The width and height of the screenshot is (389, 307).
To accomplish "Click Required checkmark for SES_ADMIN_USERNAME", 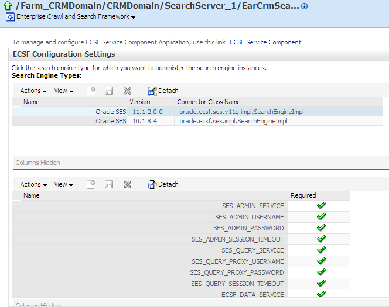I will pos(321,216).
